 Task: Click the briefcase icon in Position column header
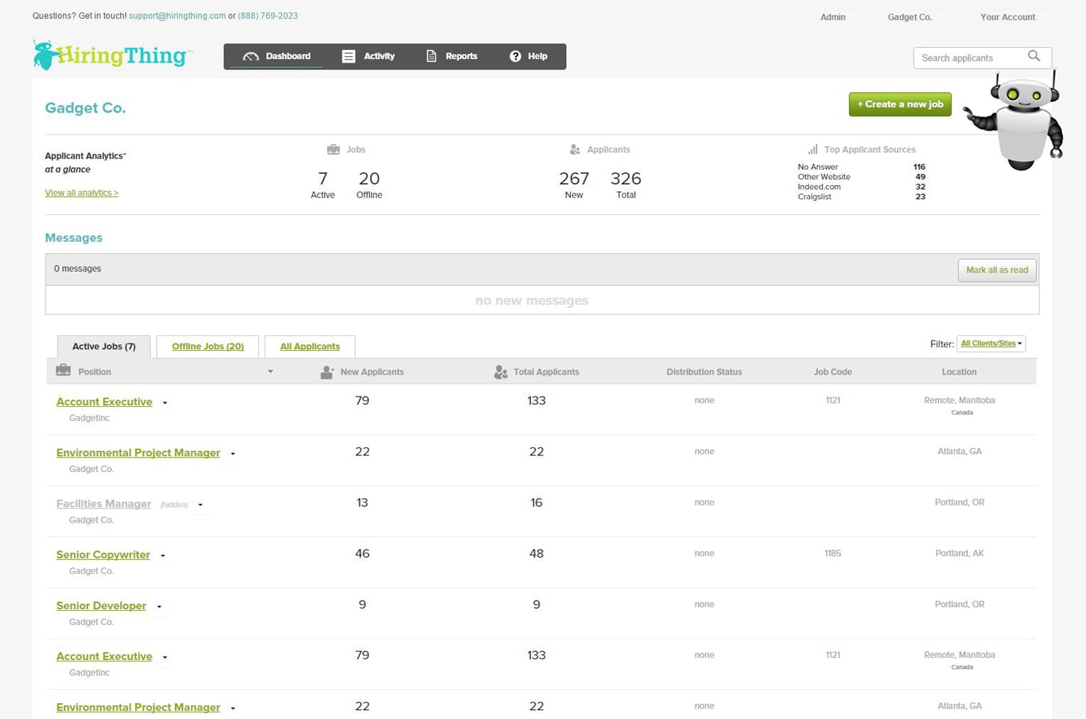[63, 370]
